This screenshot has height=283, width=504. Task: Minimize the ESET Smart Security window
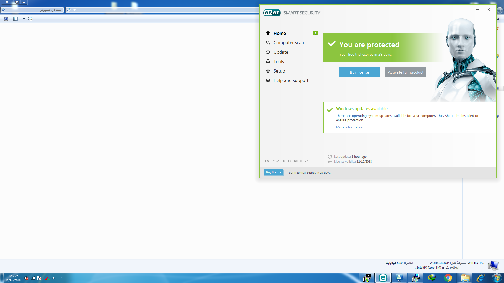click(477, 10)
